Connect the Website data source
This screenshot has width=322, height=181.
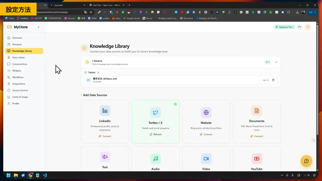(206, 134)
